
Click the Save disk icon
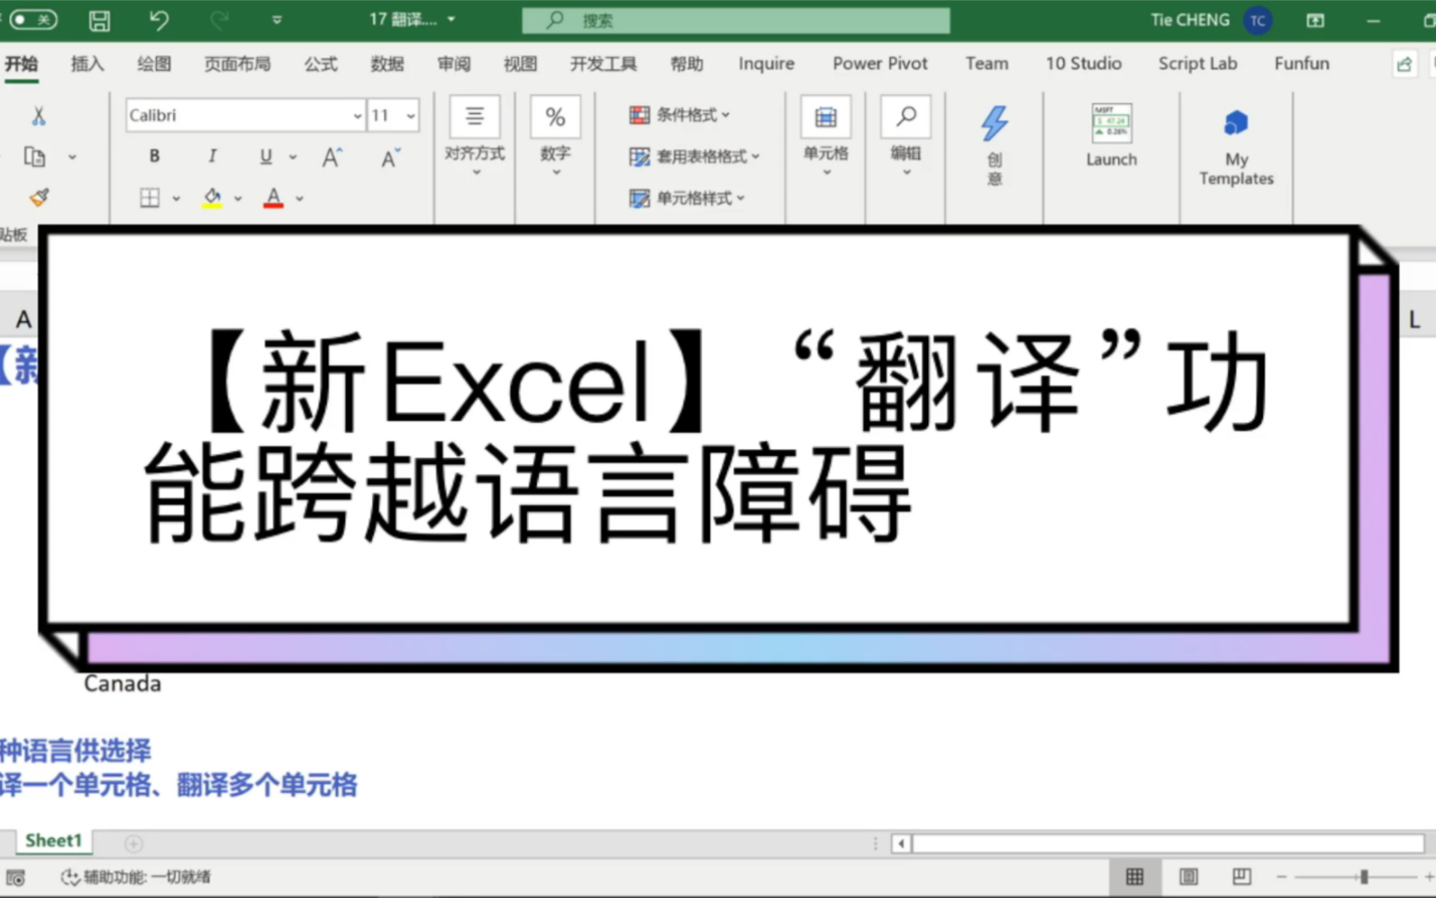(99, 20)
